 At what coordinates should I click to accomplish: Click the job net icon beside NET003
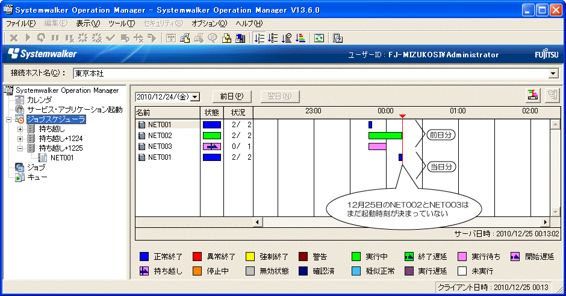click(x=142, y=146)
